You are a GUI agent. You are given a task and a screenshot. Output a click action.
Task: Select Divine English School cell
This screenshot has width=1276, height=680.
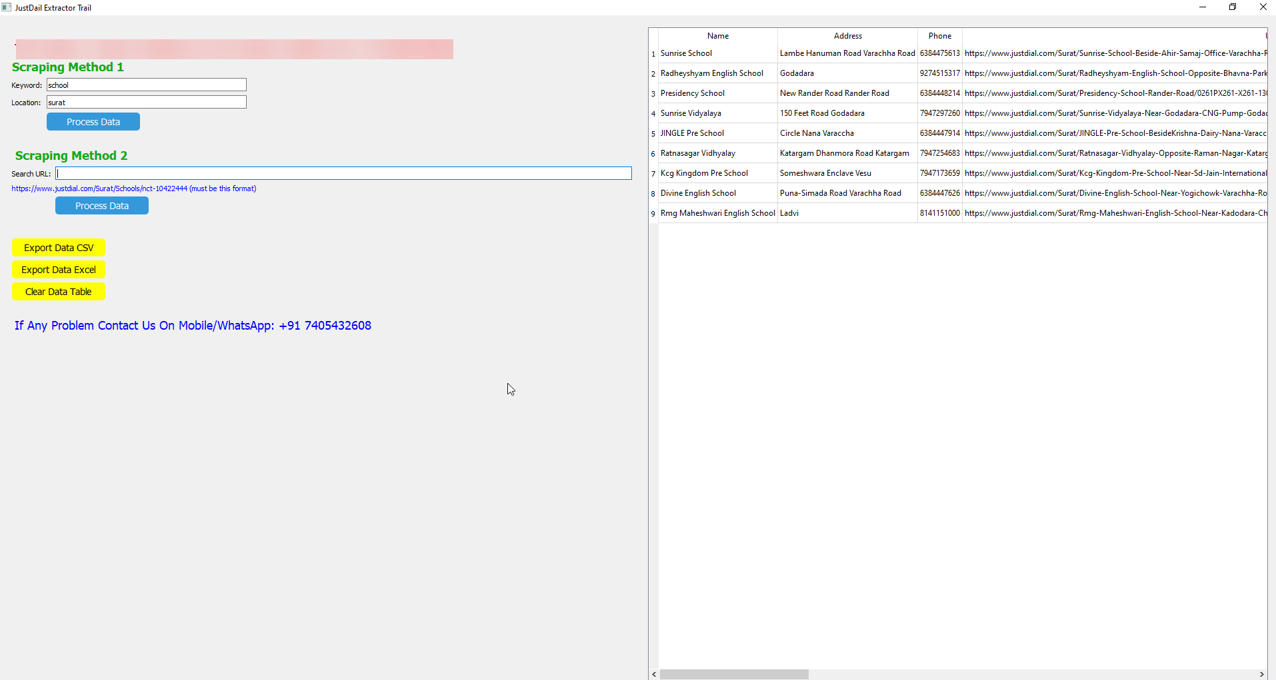(x=718, y=193)
